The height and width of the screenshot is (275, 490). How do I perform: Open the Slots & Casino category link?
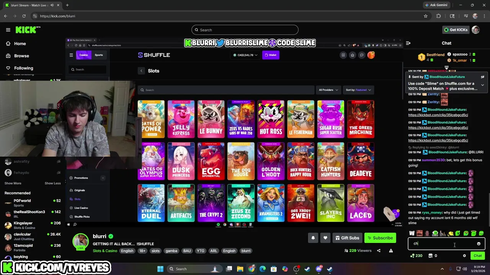pos(105,251)
